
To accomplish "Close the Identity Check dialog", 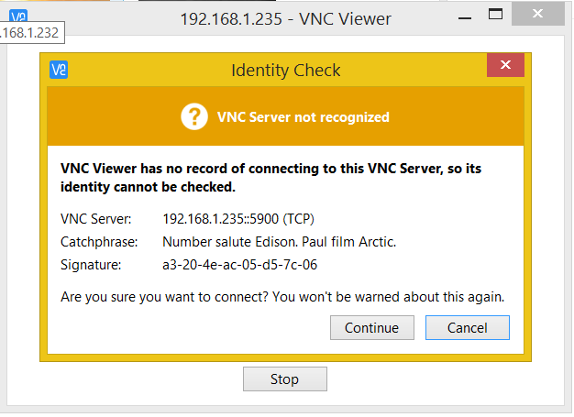I will pyautogui.click(x=505, y=65).
